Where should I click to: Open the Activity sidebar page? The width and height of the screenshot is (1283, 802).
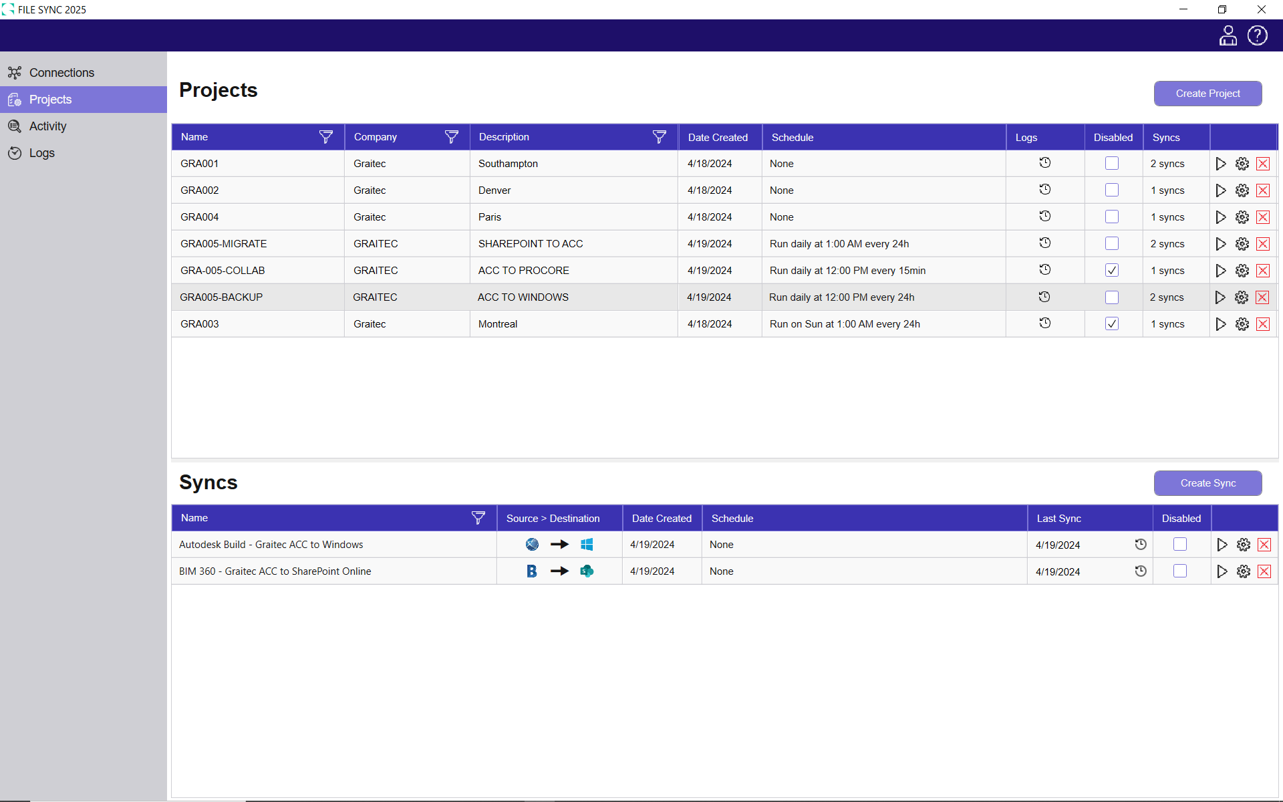(x=47, y=126)
